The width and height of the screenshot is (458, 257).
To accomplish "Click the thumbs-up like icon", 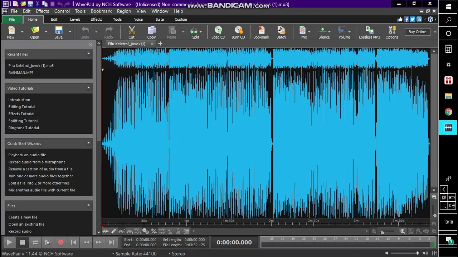I will 400,19.
